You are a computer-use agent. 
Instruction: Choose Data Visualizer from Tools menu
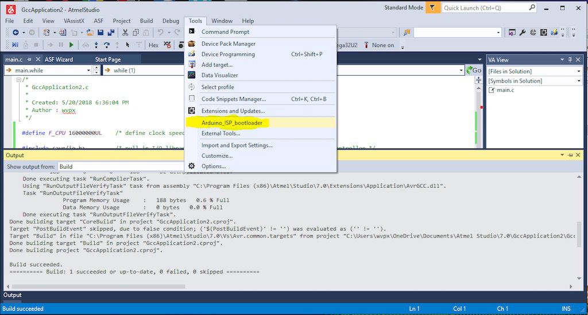tap(261, 75)
